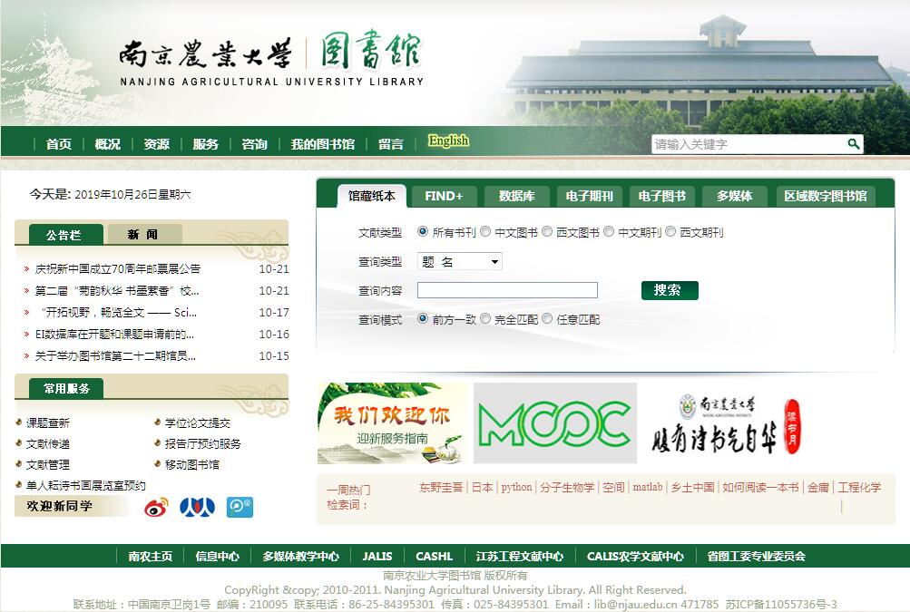Select the 中文图书 radio button

(x=486, y=232)
